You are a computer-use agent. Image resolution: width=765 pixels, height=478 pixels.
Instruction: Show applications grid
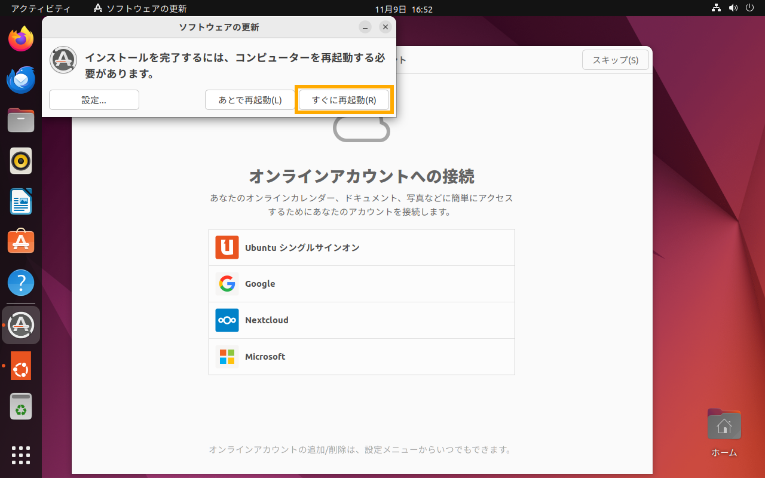pyautogui.click(x=21, y=455)
